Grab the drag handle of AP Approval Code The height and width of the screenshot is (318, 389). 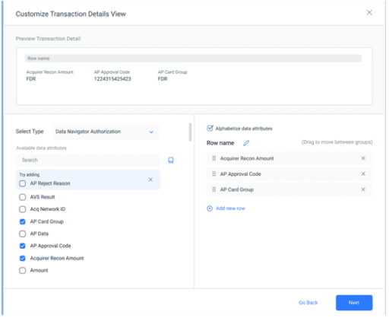pos(213,174)
